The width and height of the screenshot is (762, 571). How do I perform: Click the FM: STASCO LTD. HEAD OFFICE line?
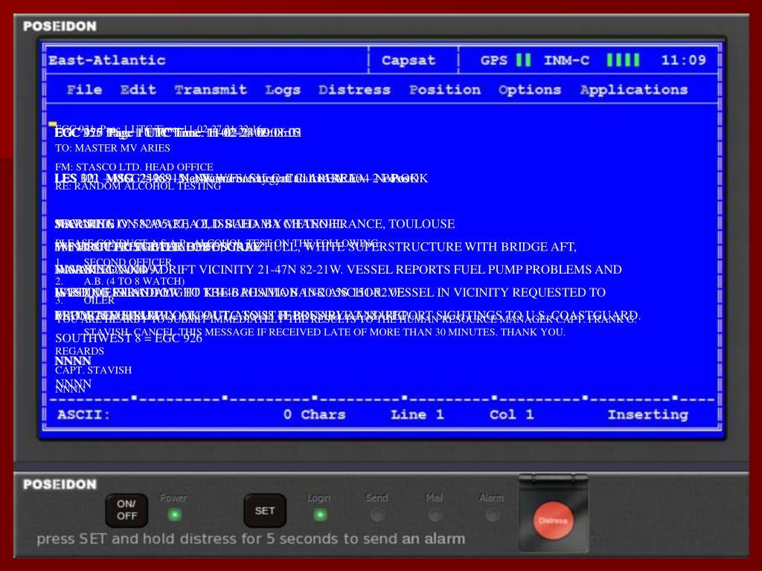coord(134,167)
